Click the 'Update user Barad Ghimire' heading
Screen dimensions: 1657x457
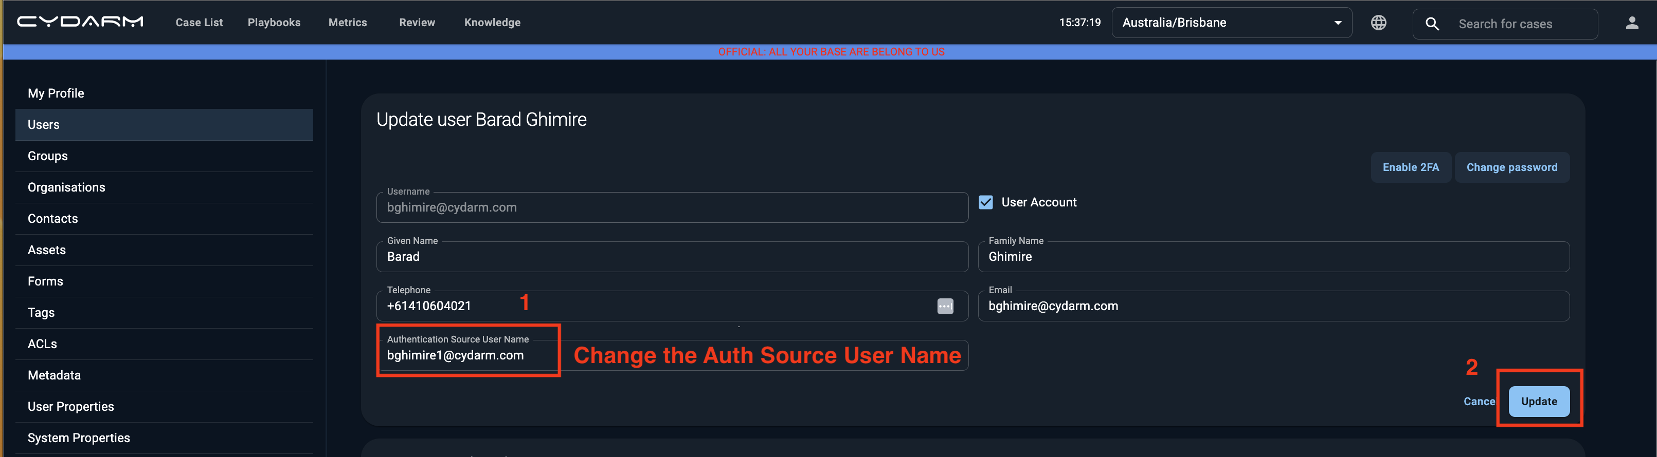(481, 120)
